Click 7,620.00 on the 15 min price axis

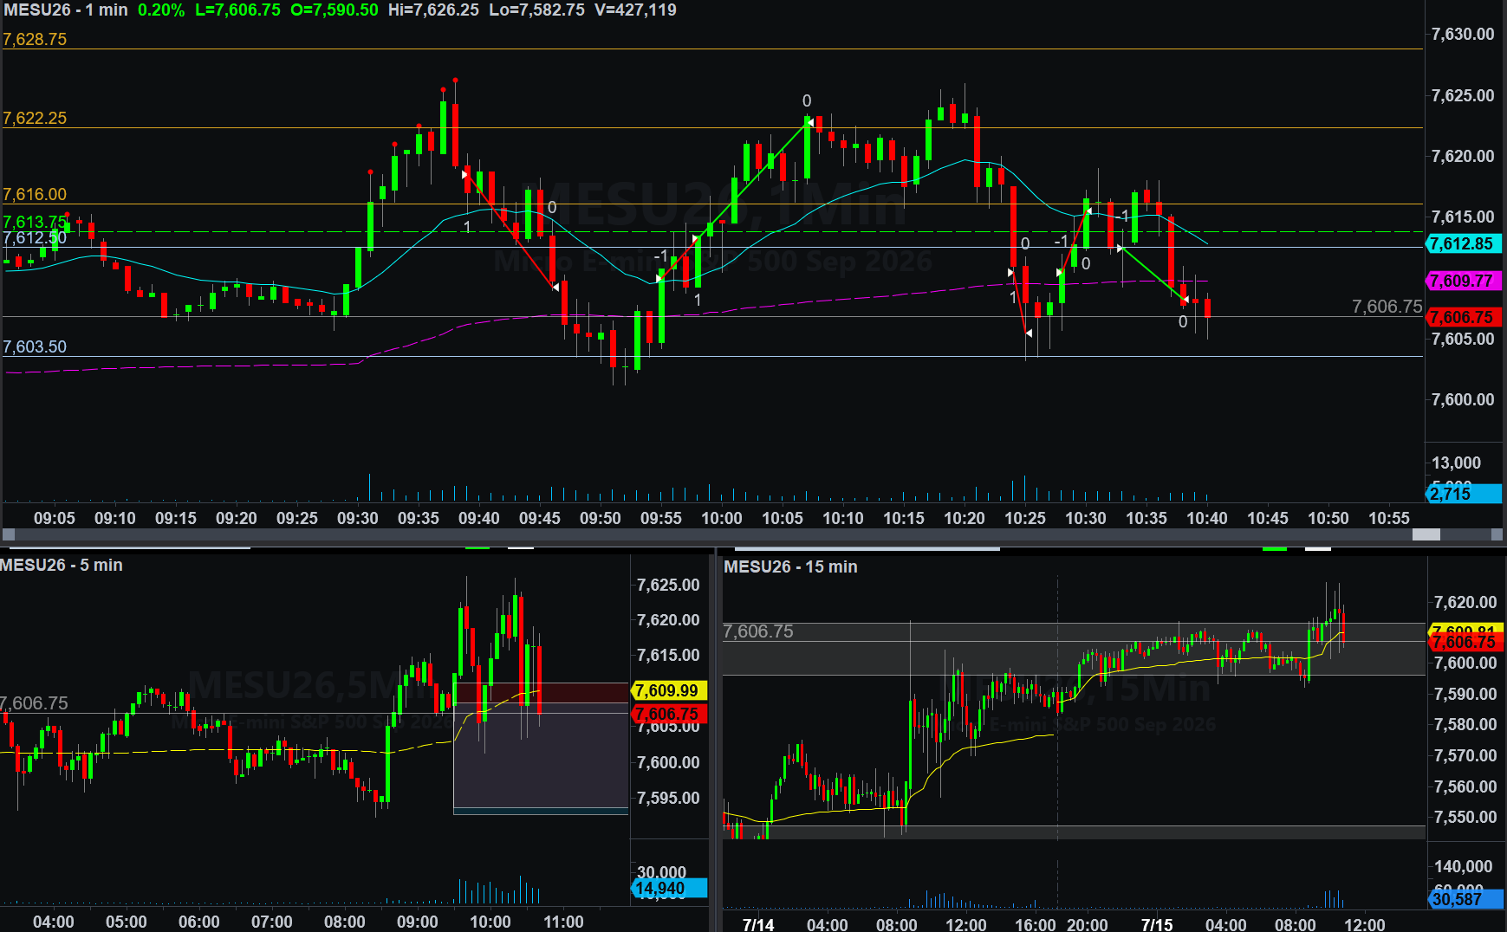1465,602
